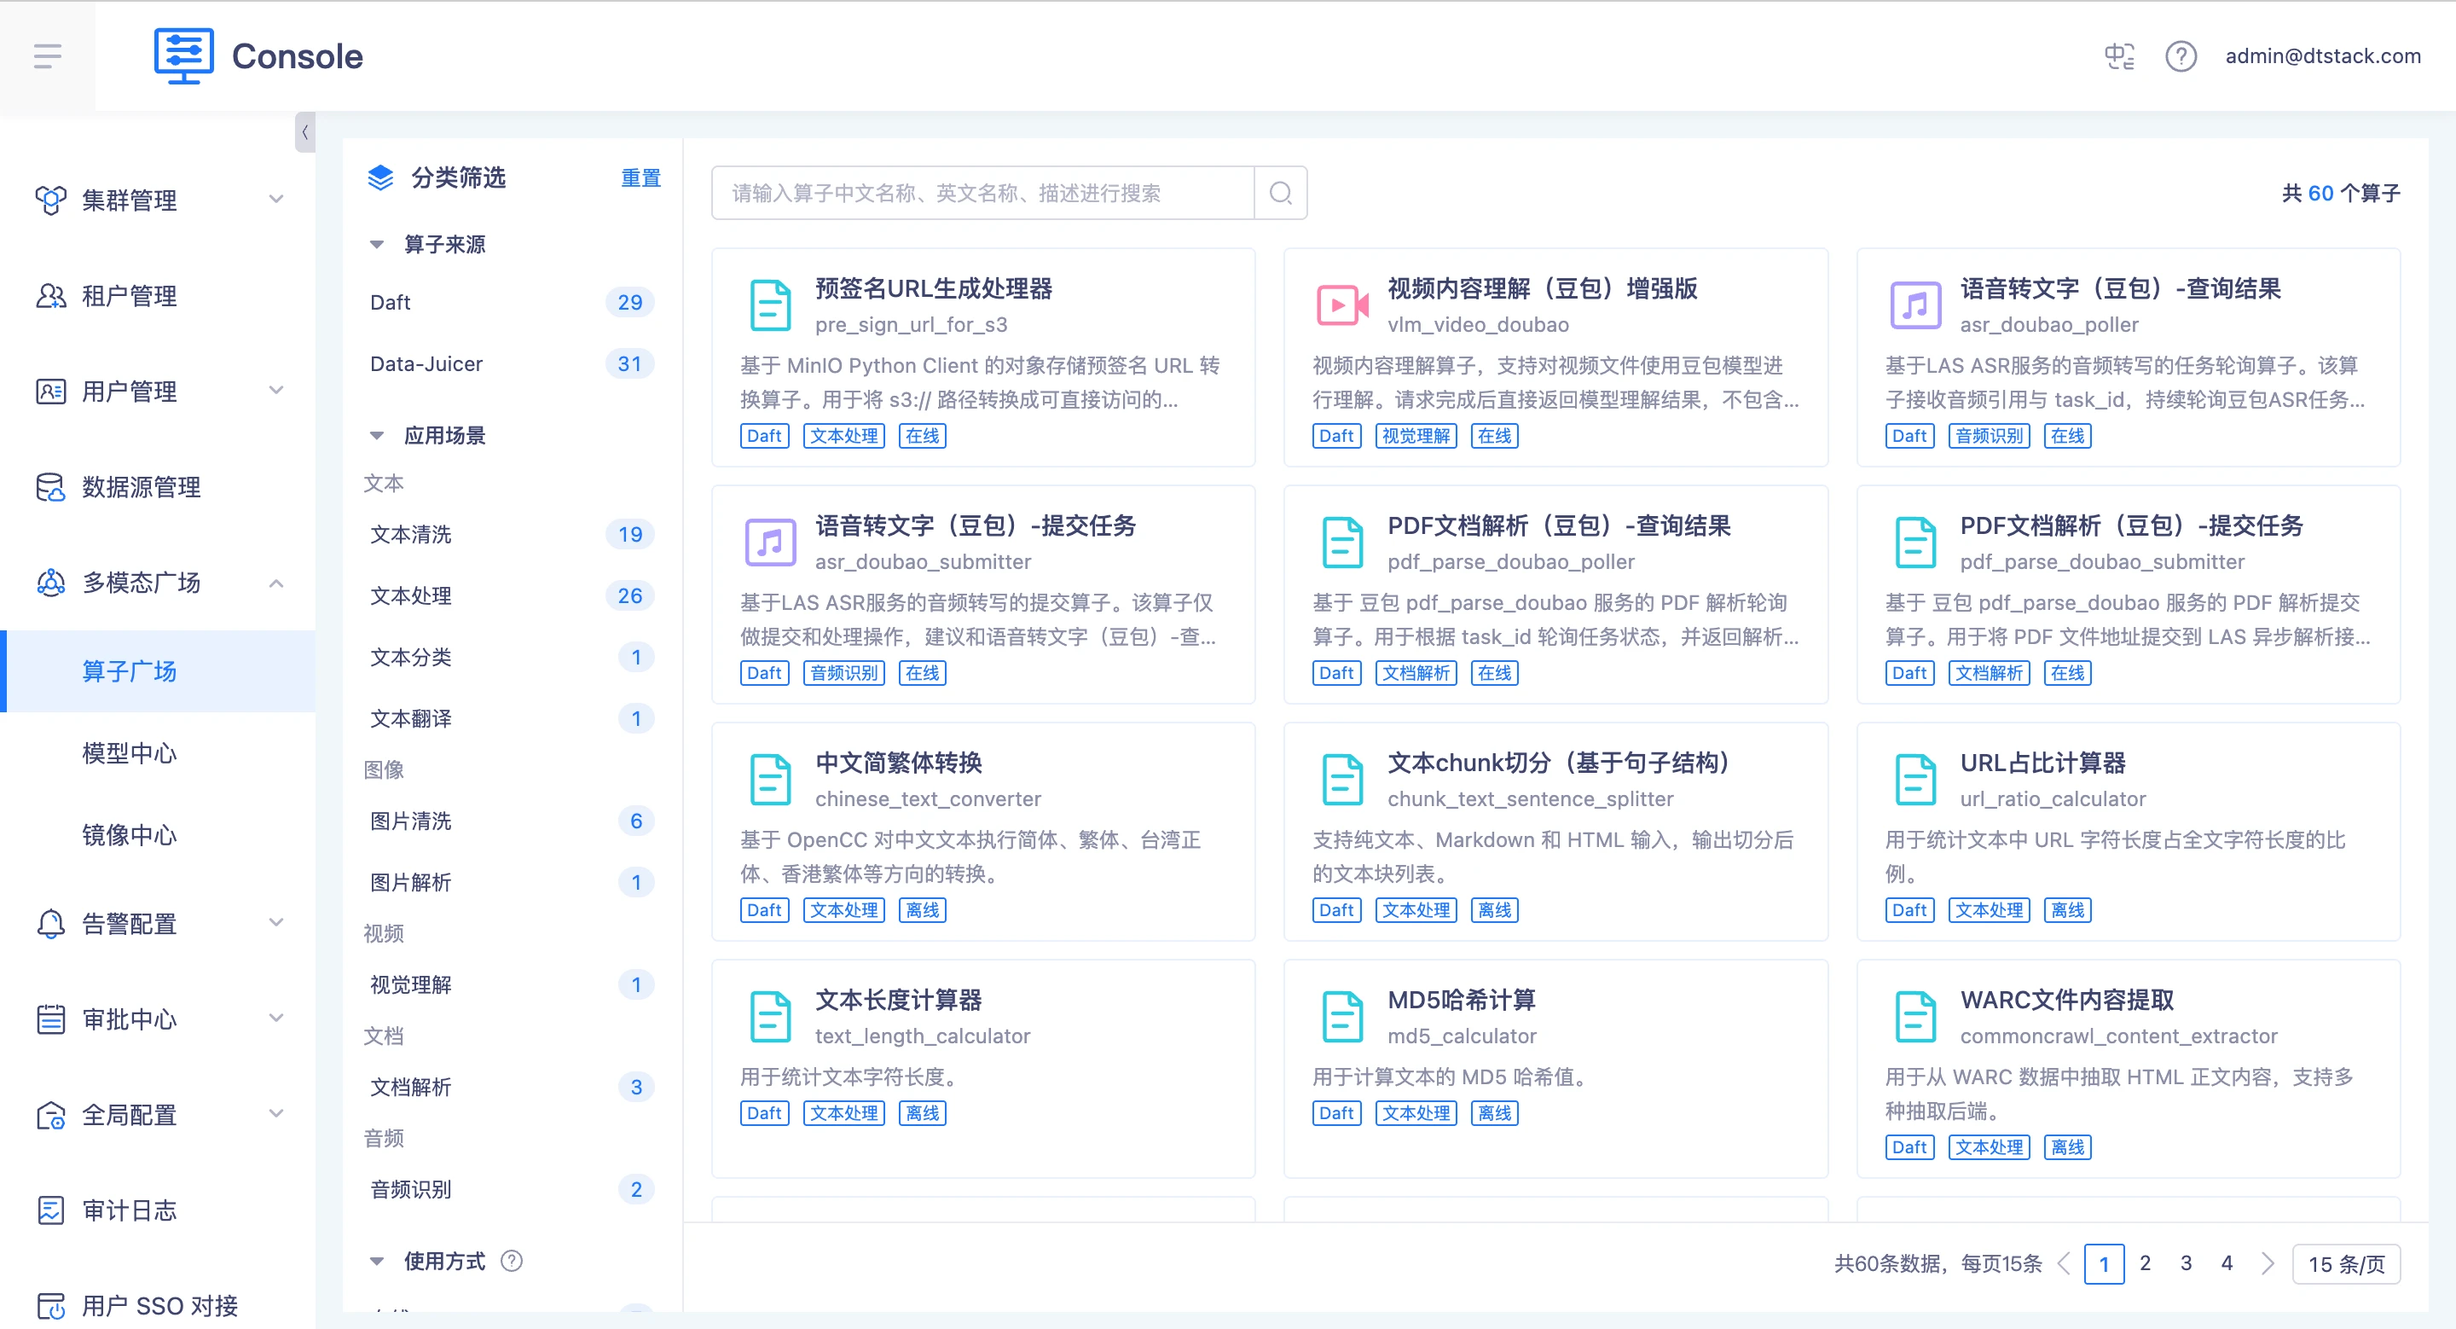Go to page 3

(x=2187, y=1264)
